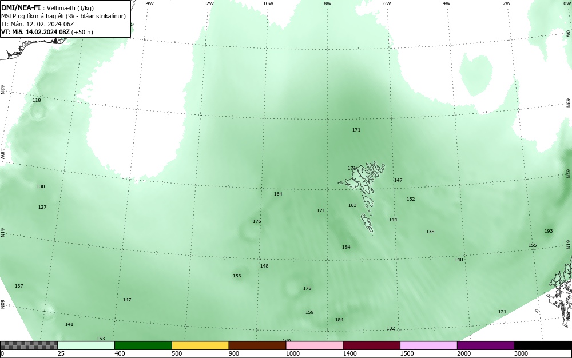
Task: Click the light purple 1500–2000 legend swatch
Action: tap(428, 345)
